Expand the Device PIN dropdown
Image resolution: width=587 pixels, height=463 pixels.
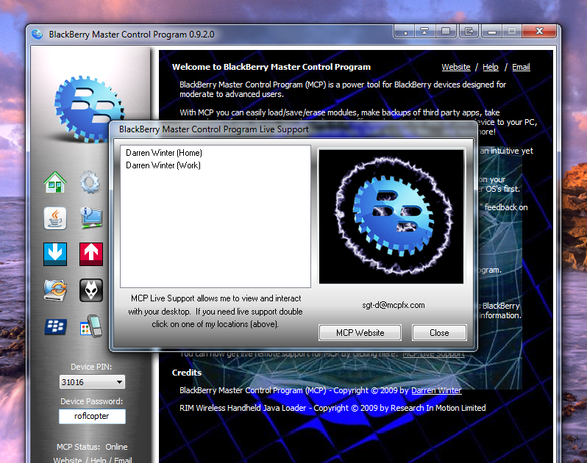[x=119, y=382]
